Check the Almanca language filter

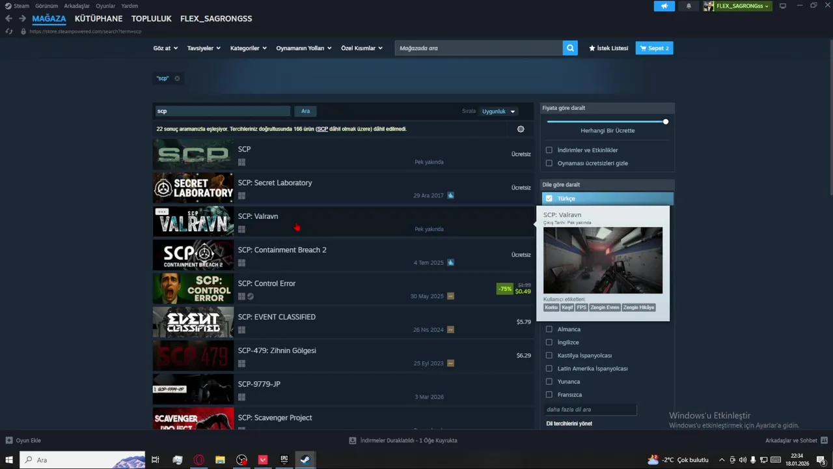click(549, 330)
